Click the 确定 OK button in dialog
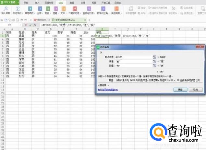 tap(180, 90)
